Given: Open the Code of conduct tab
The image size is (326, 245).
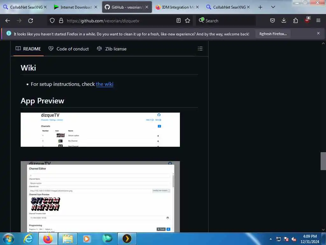Looking at the screenshot, I should pyautogui.click(x=69, y=49).
